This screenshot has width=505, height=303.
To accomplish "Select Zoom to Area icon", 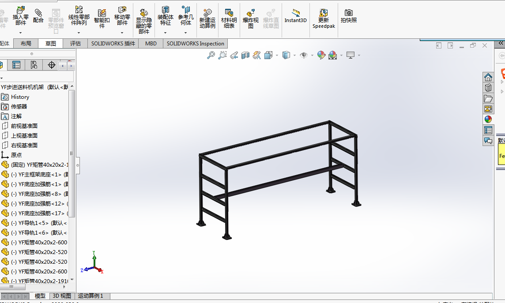I will [222, 55].
